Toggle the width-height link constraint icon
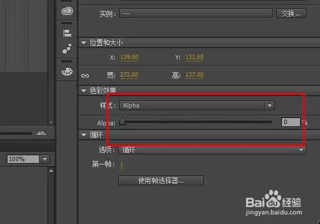The width and height of the screenshot is (320, 224). (85, 76)
